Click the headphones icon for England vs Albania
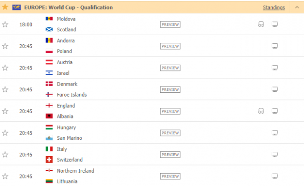This screenshot has width=304, height=186. point(261,111)
